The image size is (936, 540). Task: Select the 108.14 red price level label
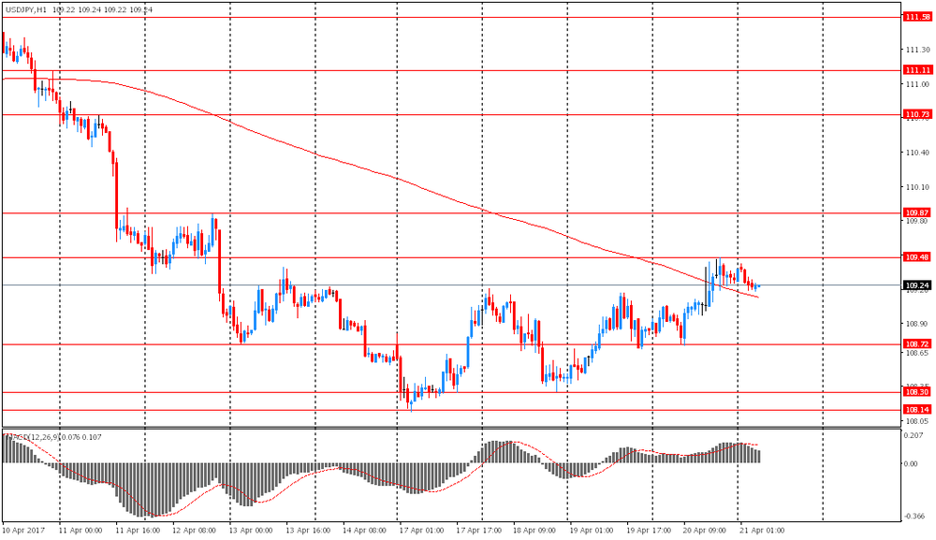tap(917, 410)
